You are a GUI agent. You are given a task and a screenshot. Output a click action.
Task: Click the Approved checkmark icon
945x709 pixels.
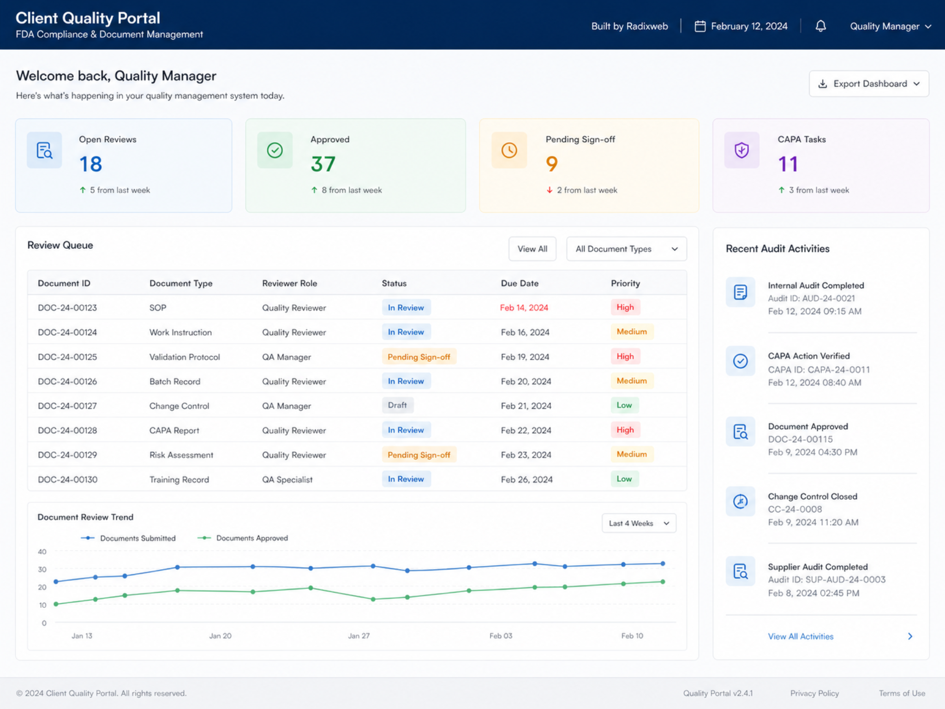[x=275, y=150]
